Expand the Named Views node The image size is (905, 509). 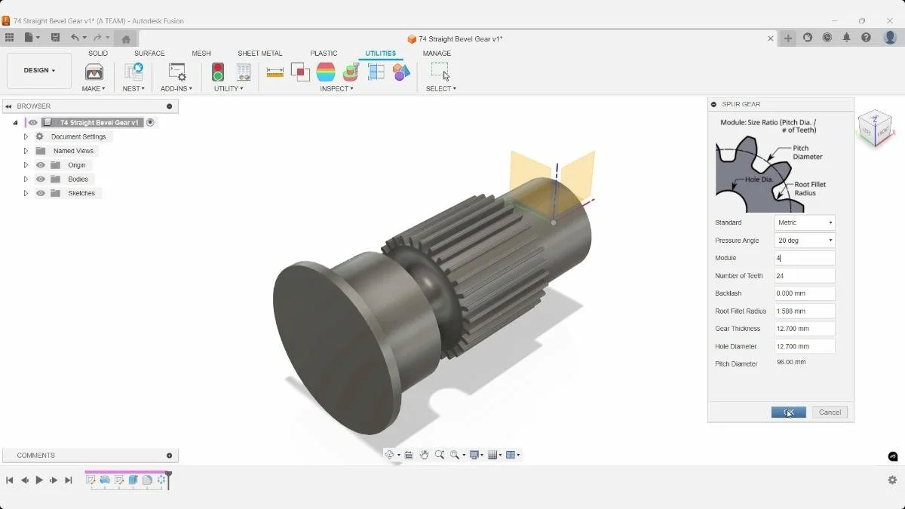(x=26, y=151)
